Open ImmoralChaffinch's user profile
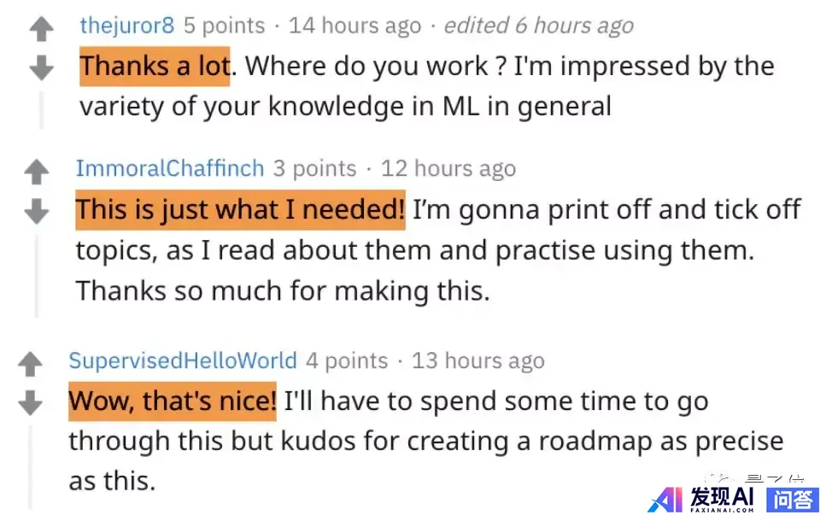The width and height of the screenshot is (832, 521). click(169, 167)
